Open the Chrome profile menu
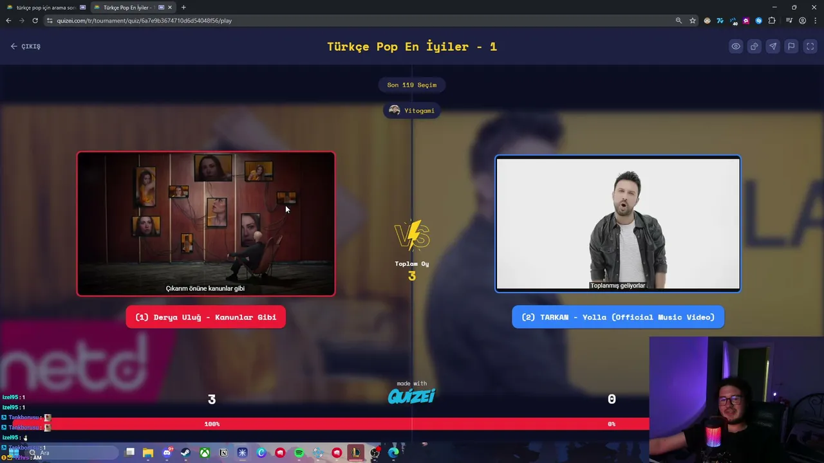824x463 pixels. (x=802, y=21)
